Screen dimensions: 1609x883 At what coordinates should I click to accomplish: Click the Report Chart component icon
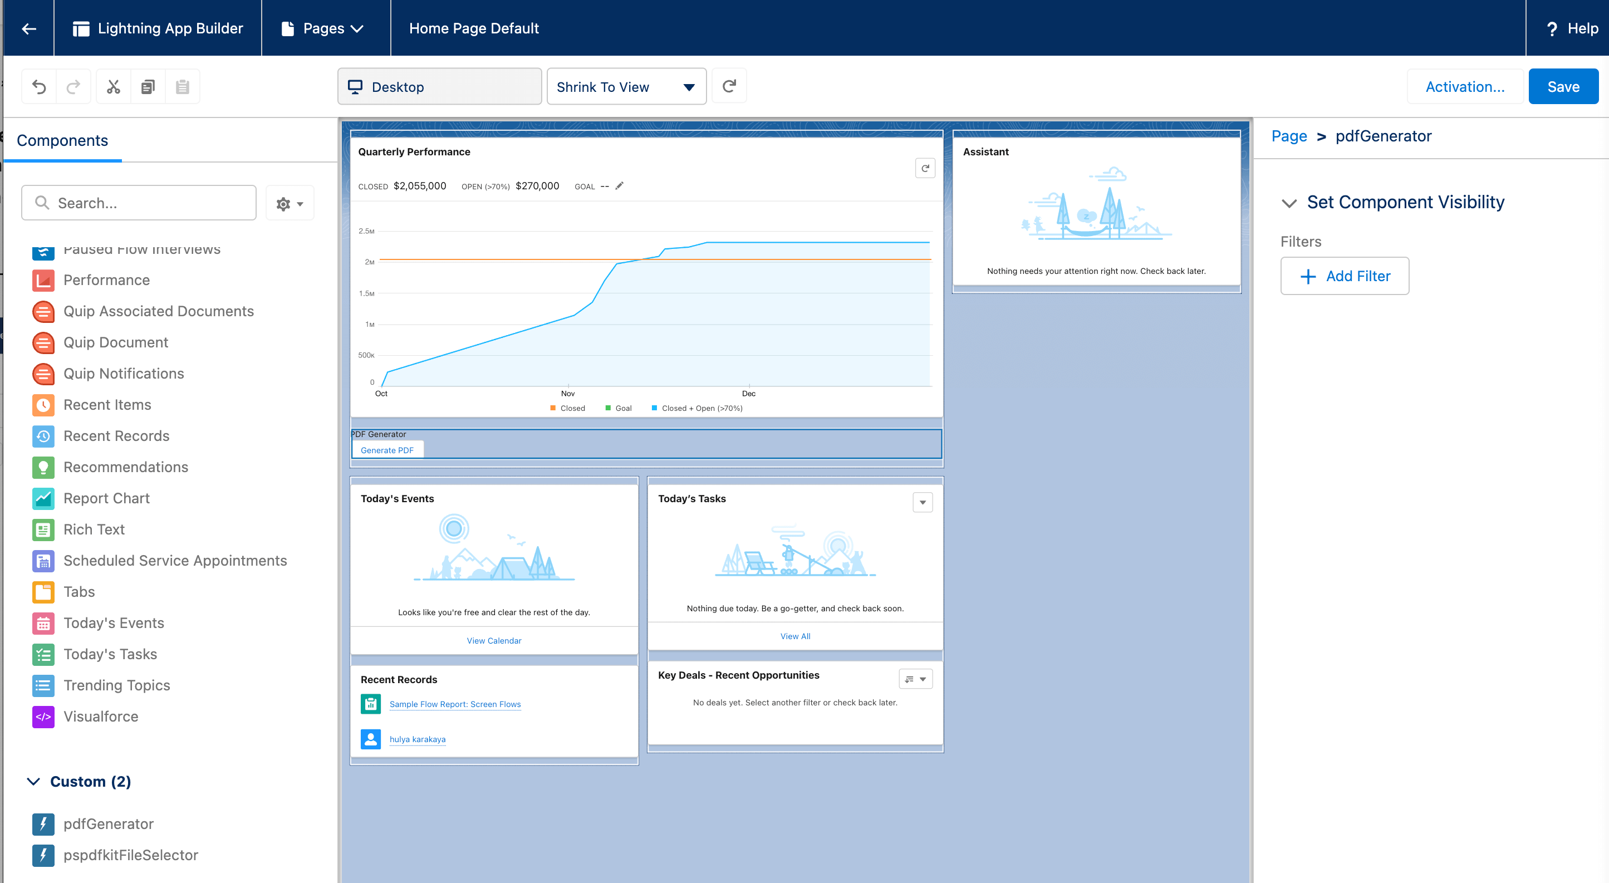pos(42,498)
